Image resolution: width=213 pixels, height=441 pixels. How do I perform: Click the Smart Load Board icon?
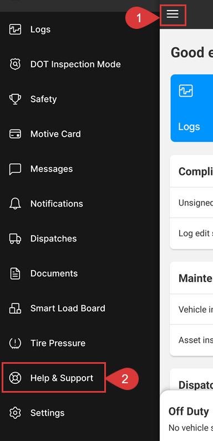click(x=15, y=308)
